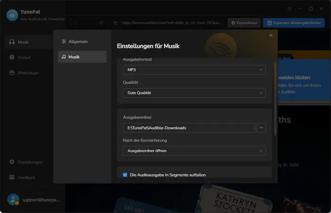Viewport: 331px width, 213px height.
Task: Expand the Qualität dropdown showing Gute Qualität
Action: [x=194, y=93]
